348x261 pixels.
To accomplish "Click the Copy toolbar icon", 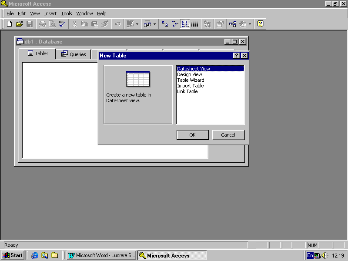I will 84,24.
